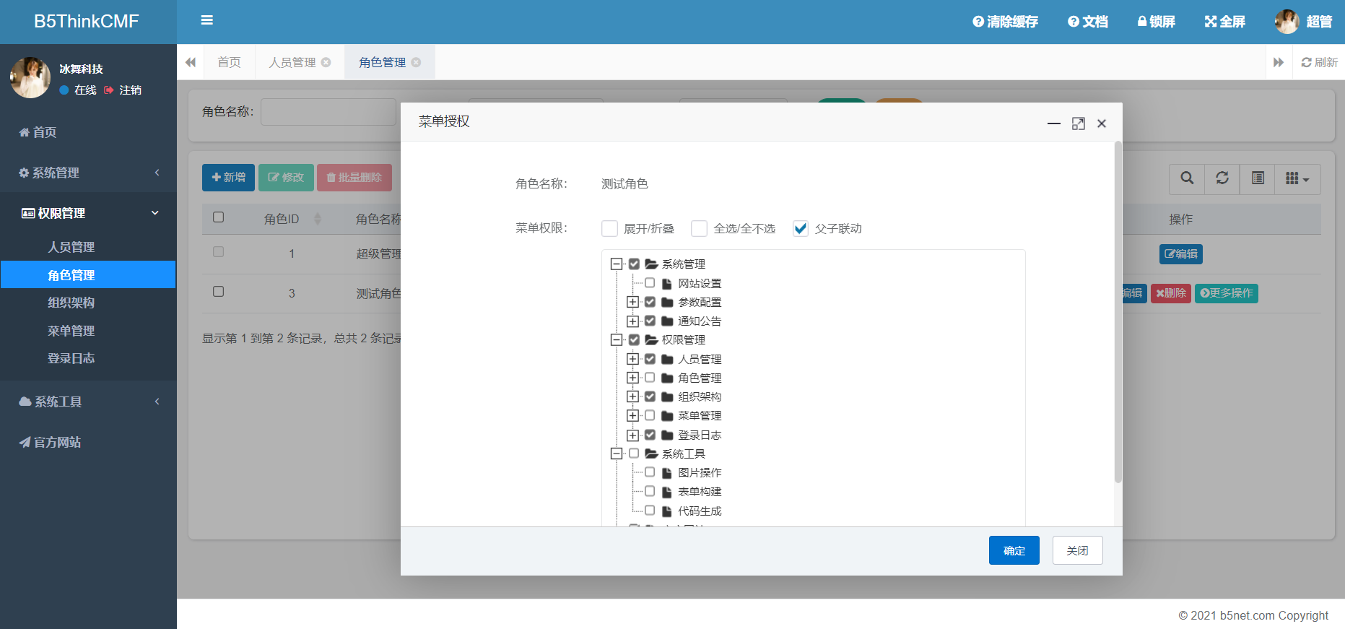Click the 登录日志 folder icon in tree
Image resolution: width=1345 pixels, height=629 pixels.
click(667, 435)
